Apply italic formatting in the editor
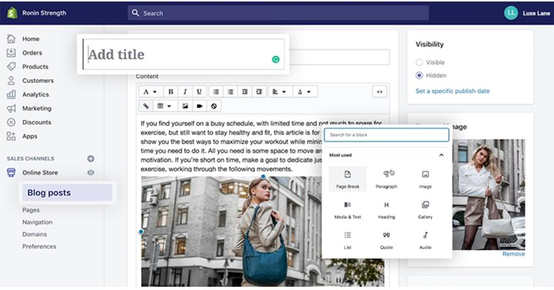The image size is (554, 290). (185, 92)
